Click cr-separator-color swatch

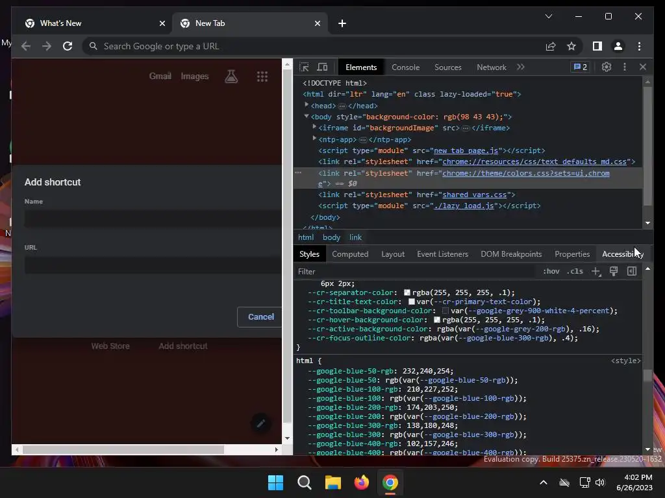[x=407, y=292]
